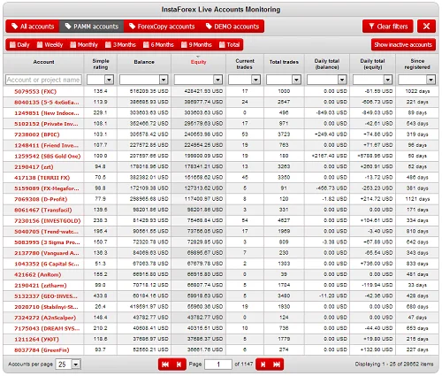The image size is (442, 376).
Task: Open account 5159089 (FX-Megafor...
Action: coord(47,188)
